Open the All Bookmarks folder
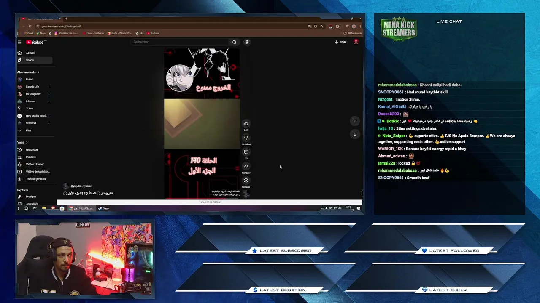Image resolution: width=540 pixels, height=303 pixels. point(353,33)
